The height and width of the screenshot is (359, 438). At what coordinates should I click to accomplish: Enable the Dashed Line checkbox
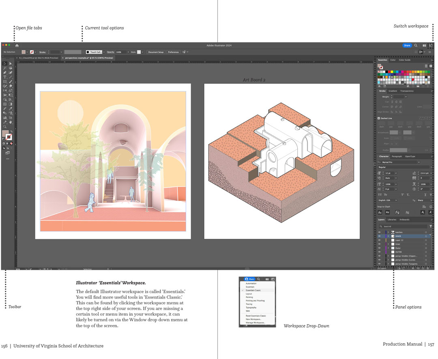point(379,118)
